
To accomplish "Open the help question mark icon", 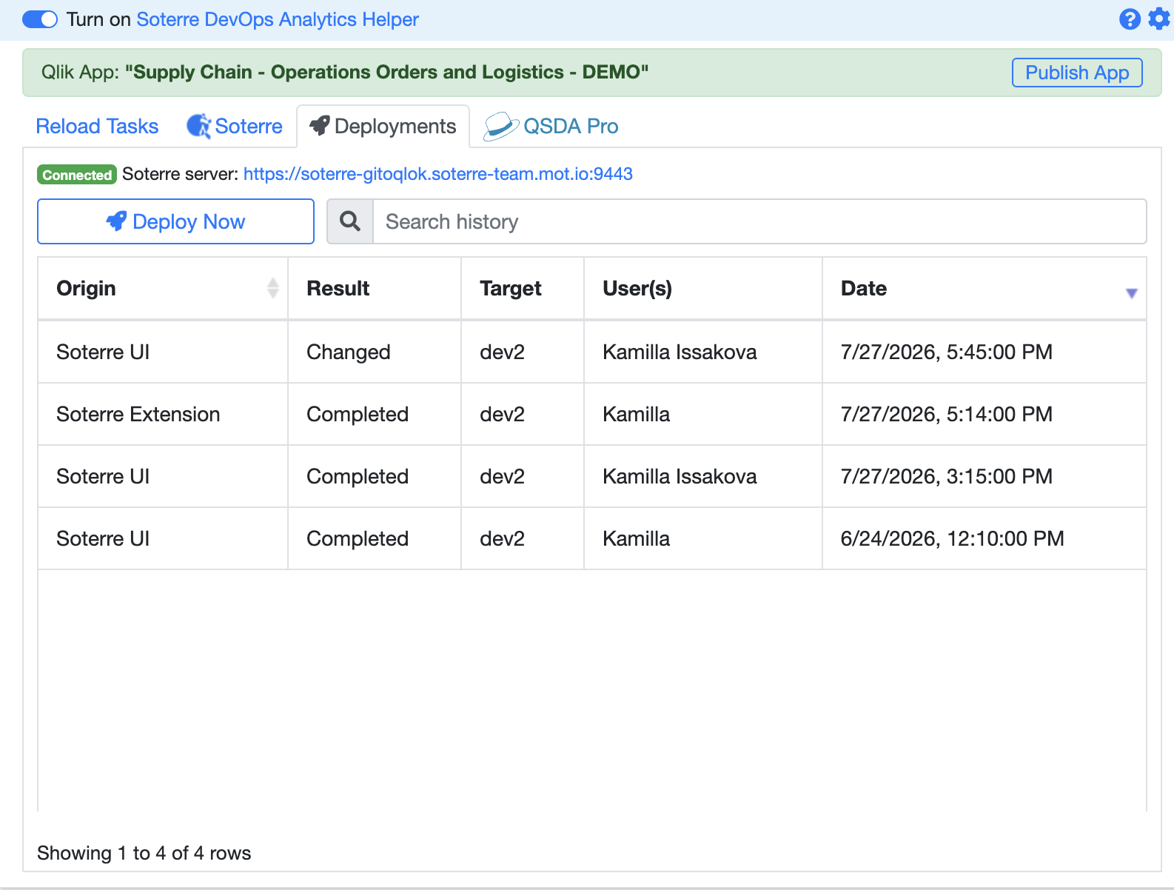I will (x=1130, y=19).
